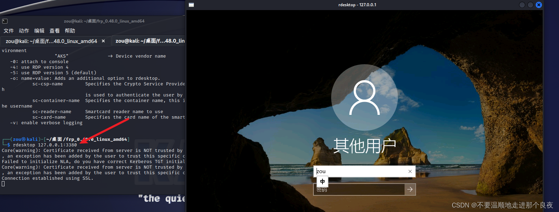The height and width of the screenshot is (212, 559).
Task: Open the 动作 menu in the terminal
Action: coord(24,31)
